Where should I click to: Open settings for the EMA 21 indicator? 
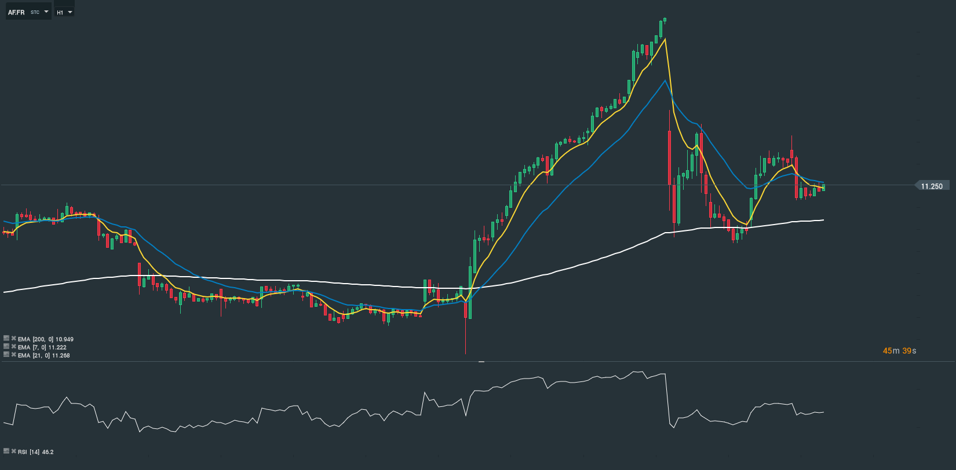6,354
